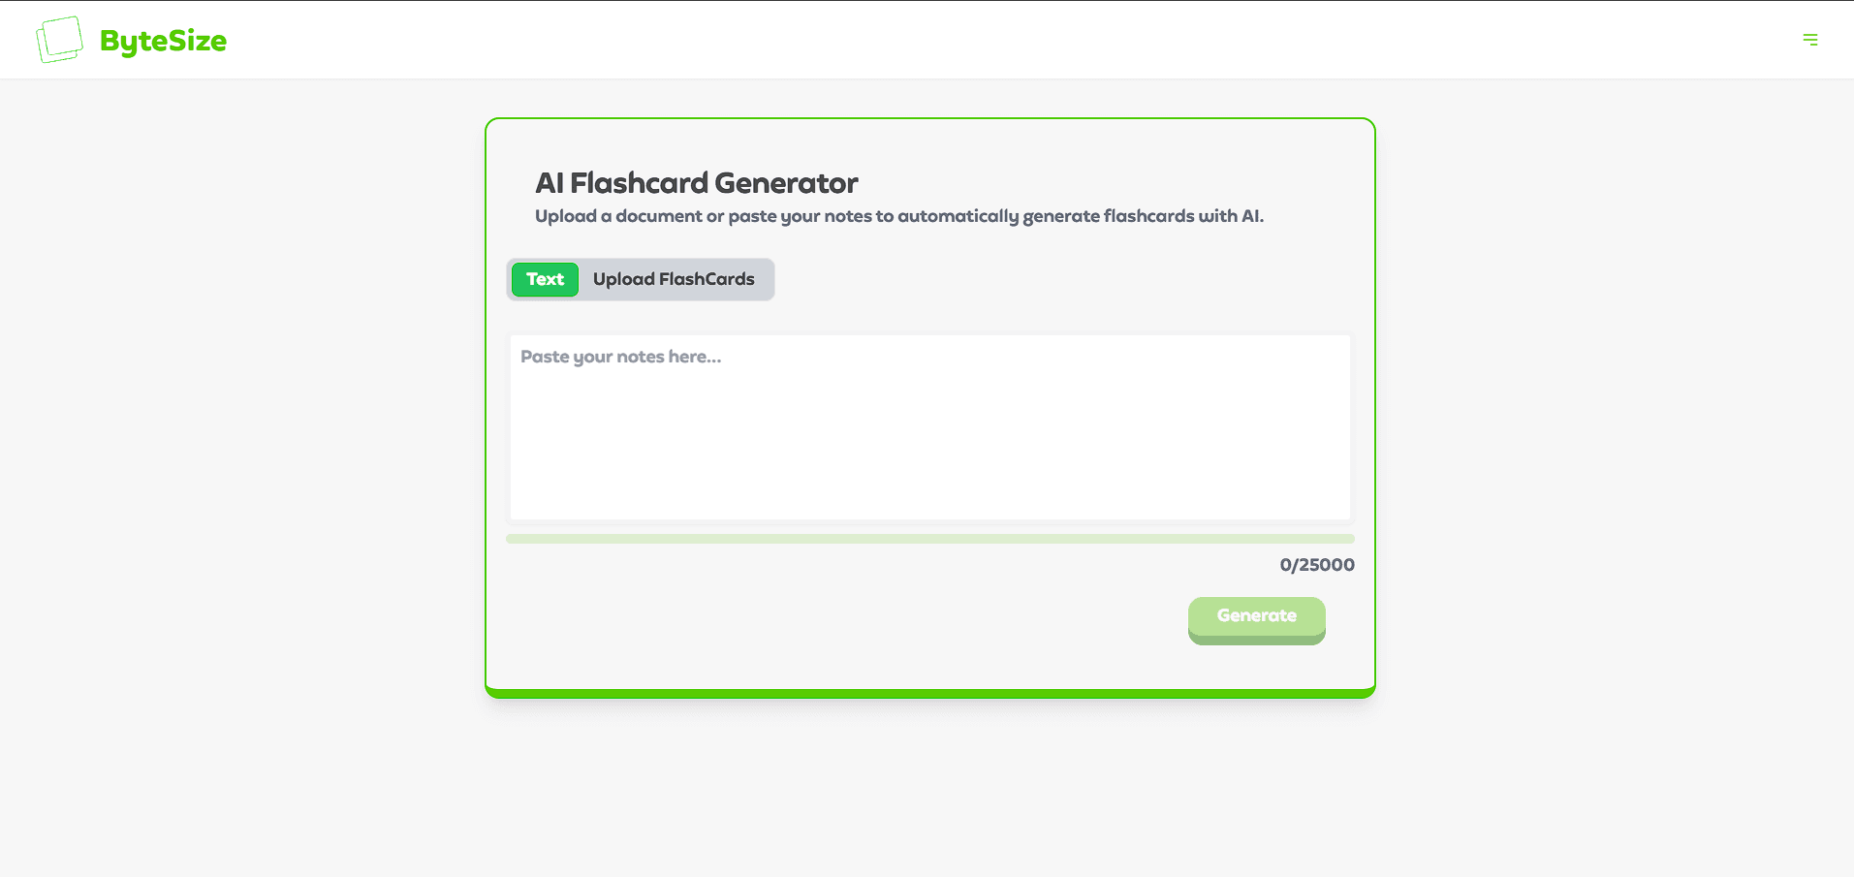Click the ByteSize stacked-cards logo icon
Viewport: 1854px width, 877px height.
pos(59,40)
